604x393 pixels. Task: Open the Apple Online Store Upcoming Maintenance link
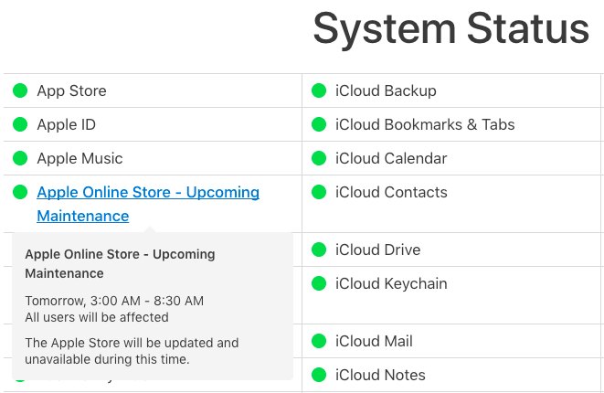tap(147, 193)
